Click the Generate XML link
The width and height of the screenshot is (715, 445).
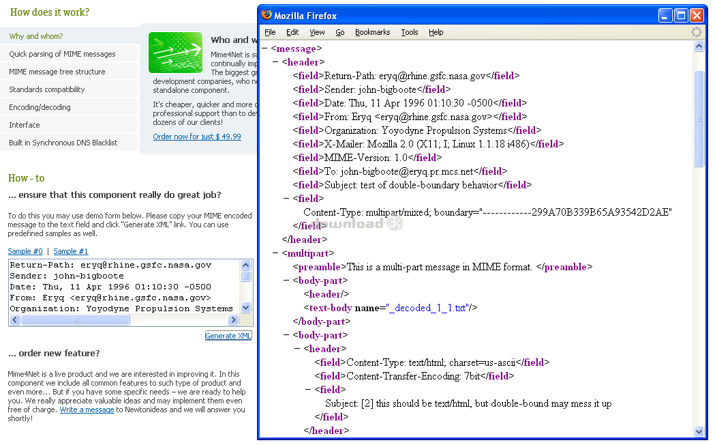coord(228,336)
